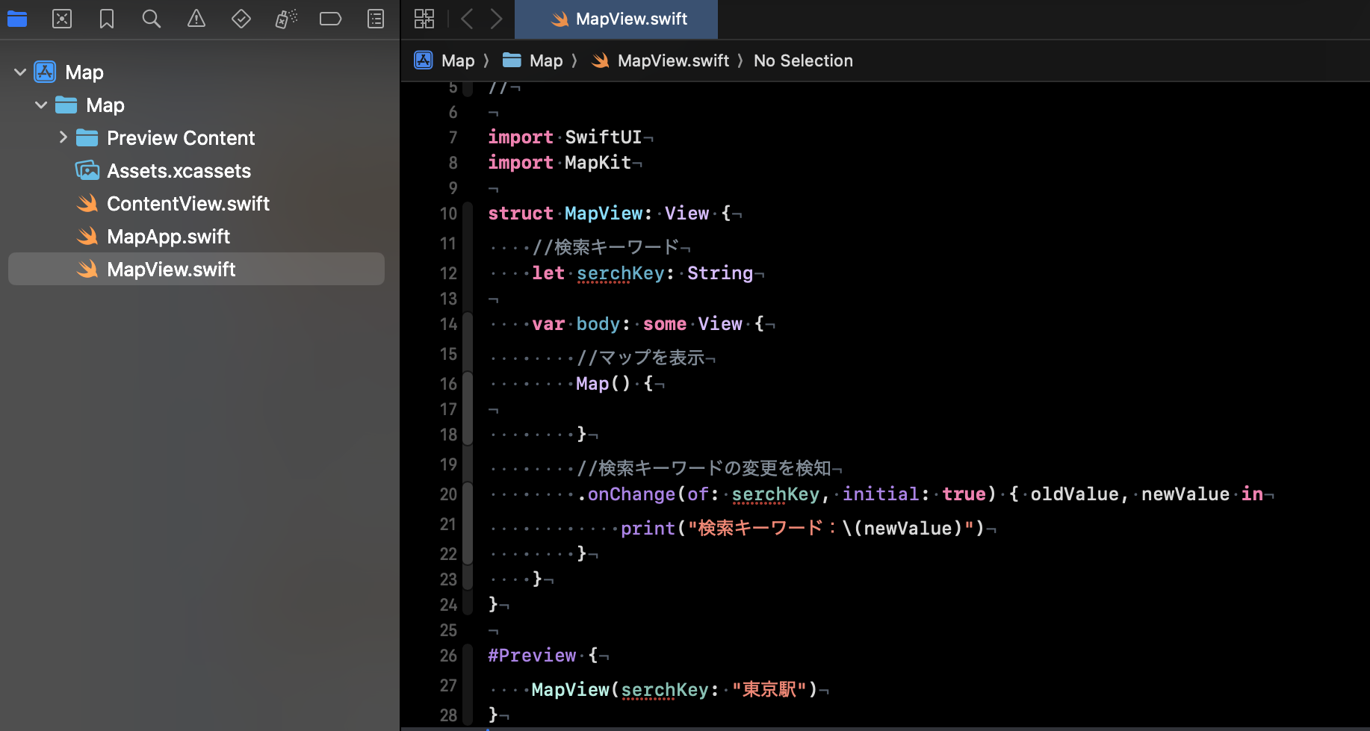
Task: Open the Test navigator checkmark diamond
Action: pos(241,19)
